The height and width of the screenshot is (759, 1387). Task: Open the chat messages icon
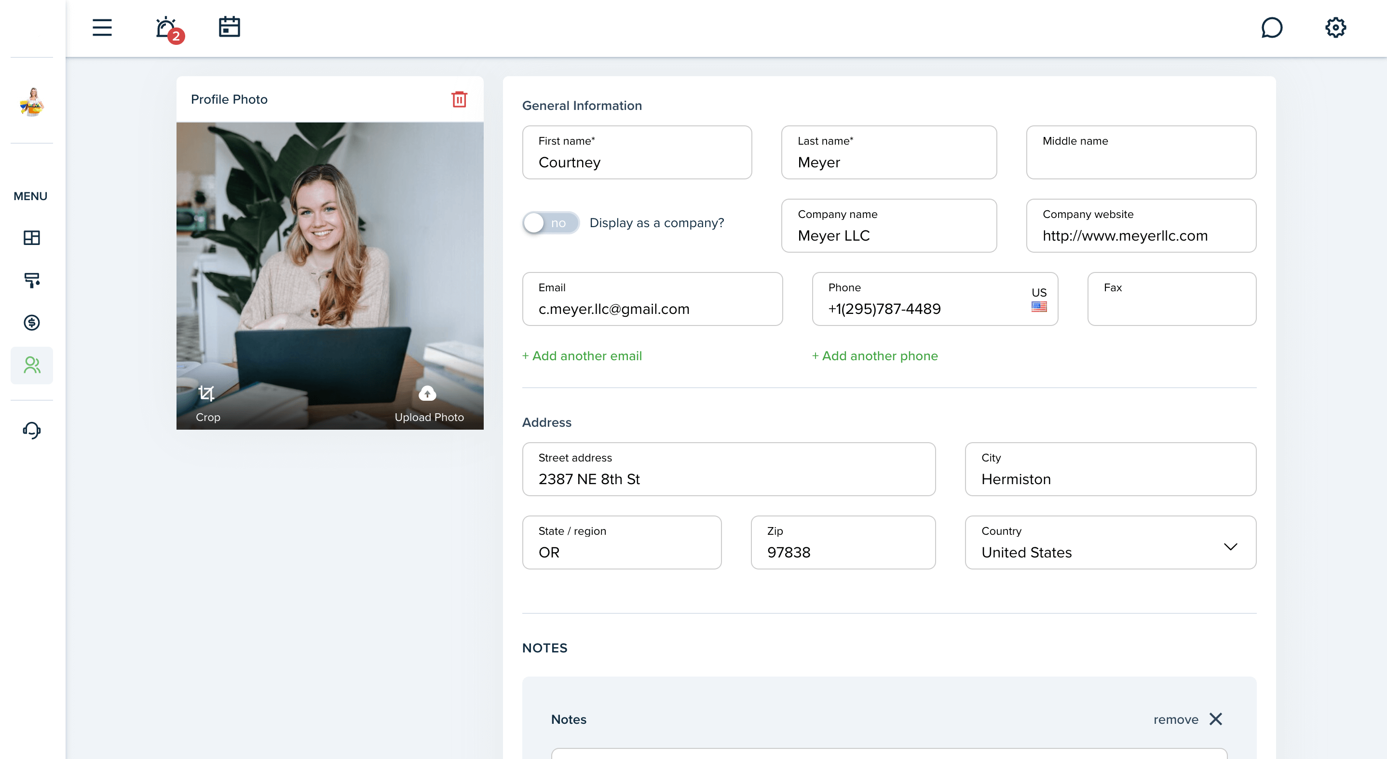coord(1272,27)
